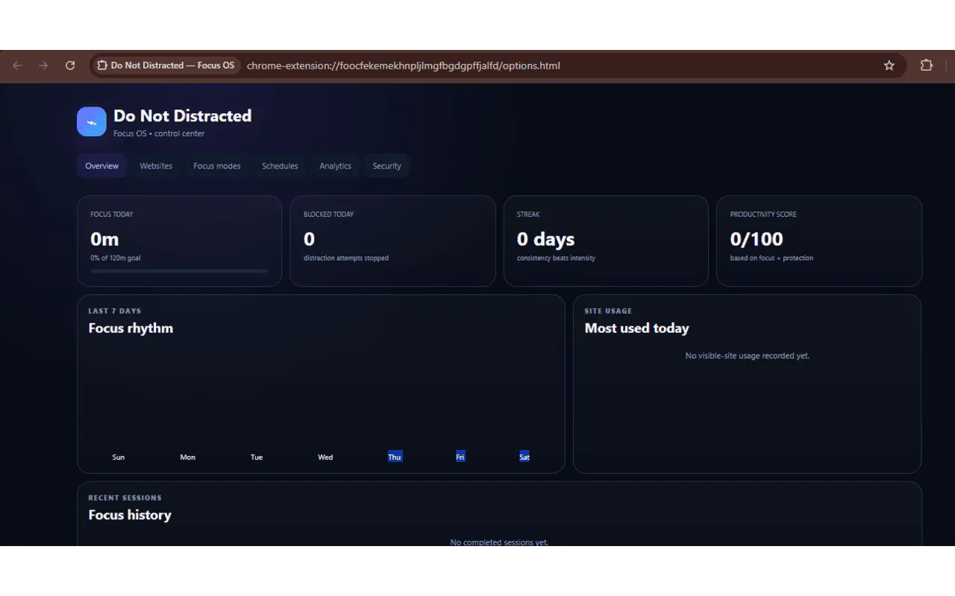Click the Productivity Score card
The width and height of the screenshot is (955, 596).
(819, 241)
